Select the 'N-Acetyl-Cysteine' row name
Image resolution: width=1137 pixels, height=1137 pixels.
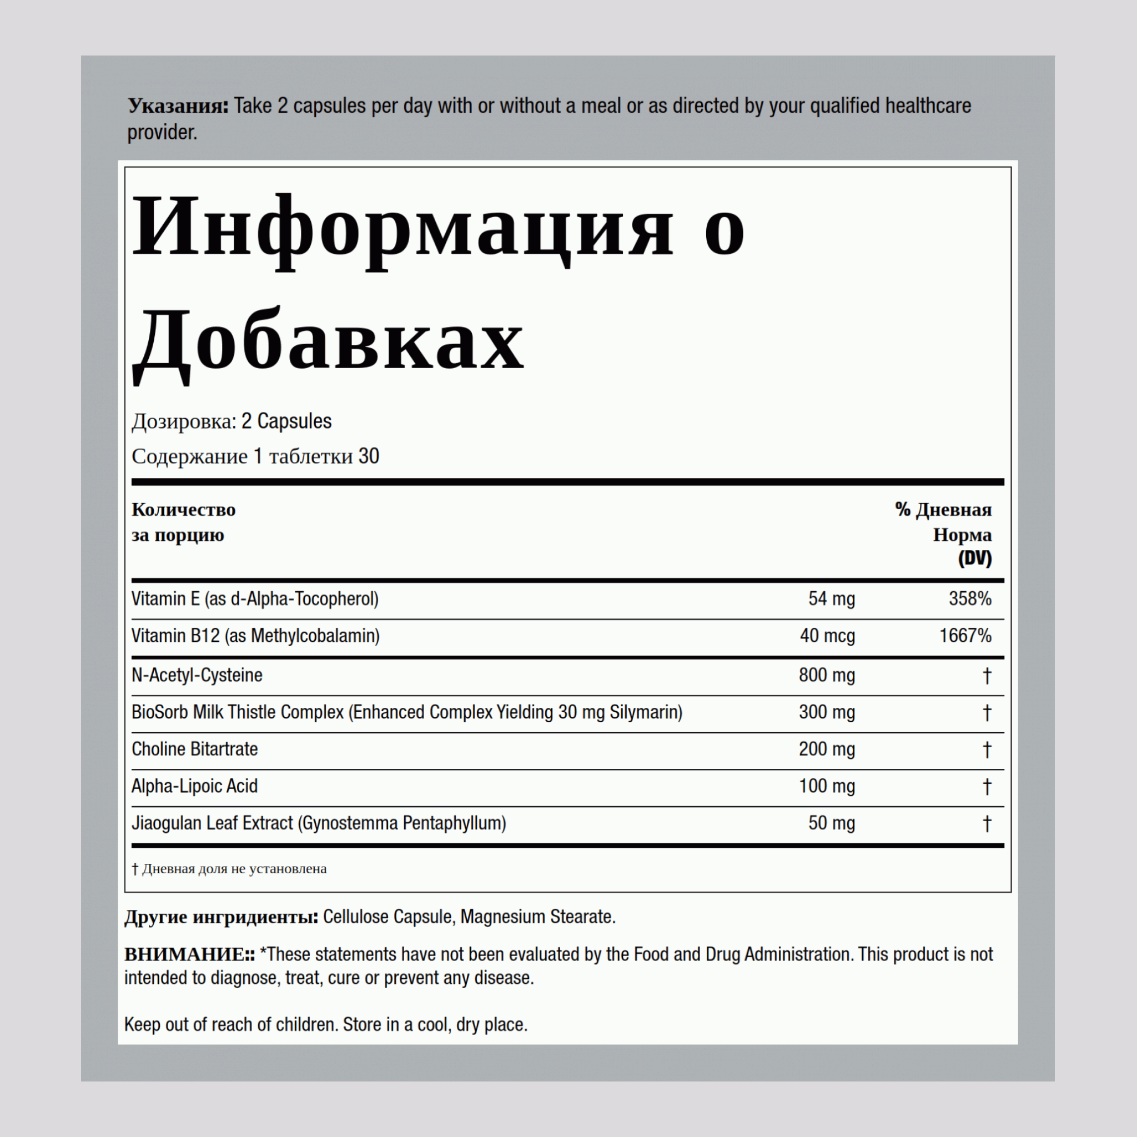(197, 675)
